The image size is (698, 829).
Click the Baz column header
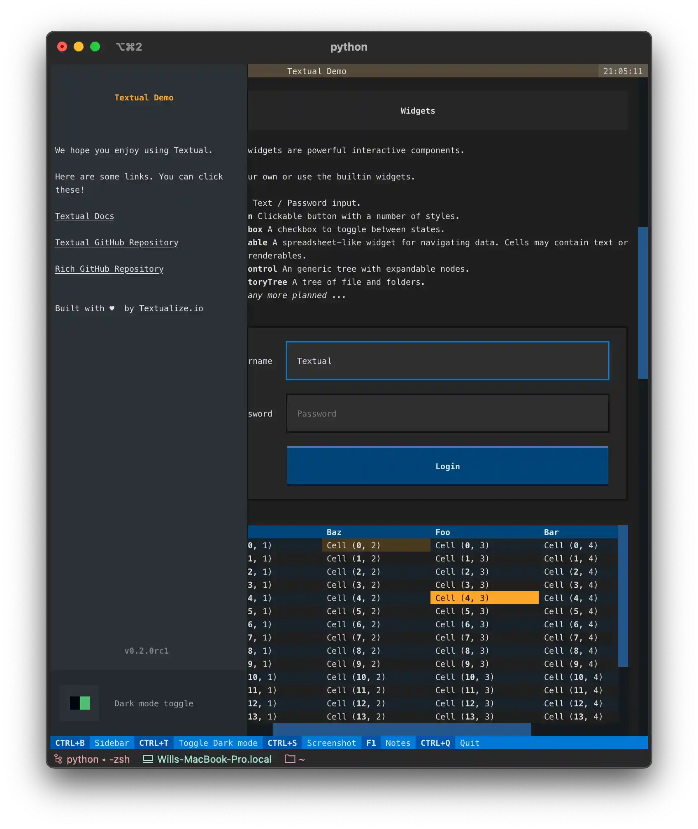(x=334, y=532)
